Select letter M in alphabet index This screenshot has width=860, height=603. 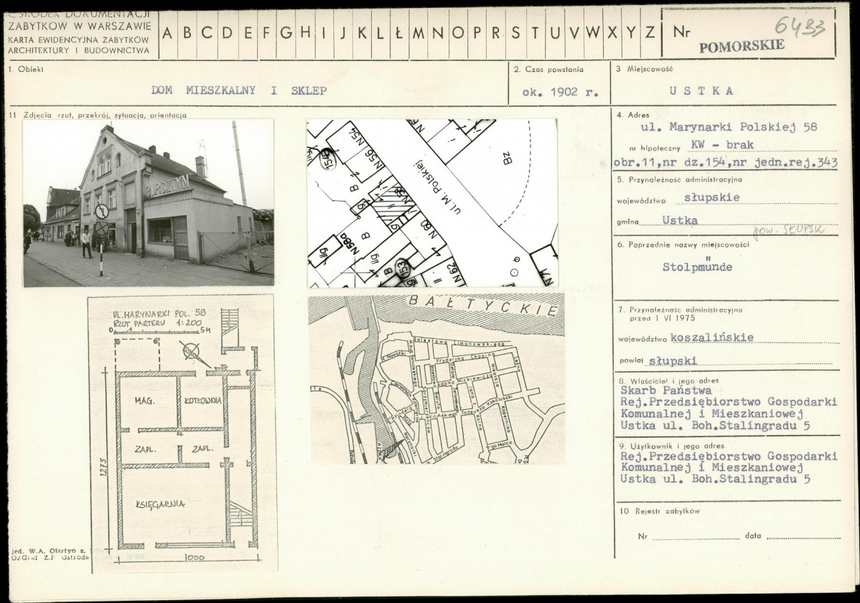click(x=419, y=33)
